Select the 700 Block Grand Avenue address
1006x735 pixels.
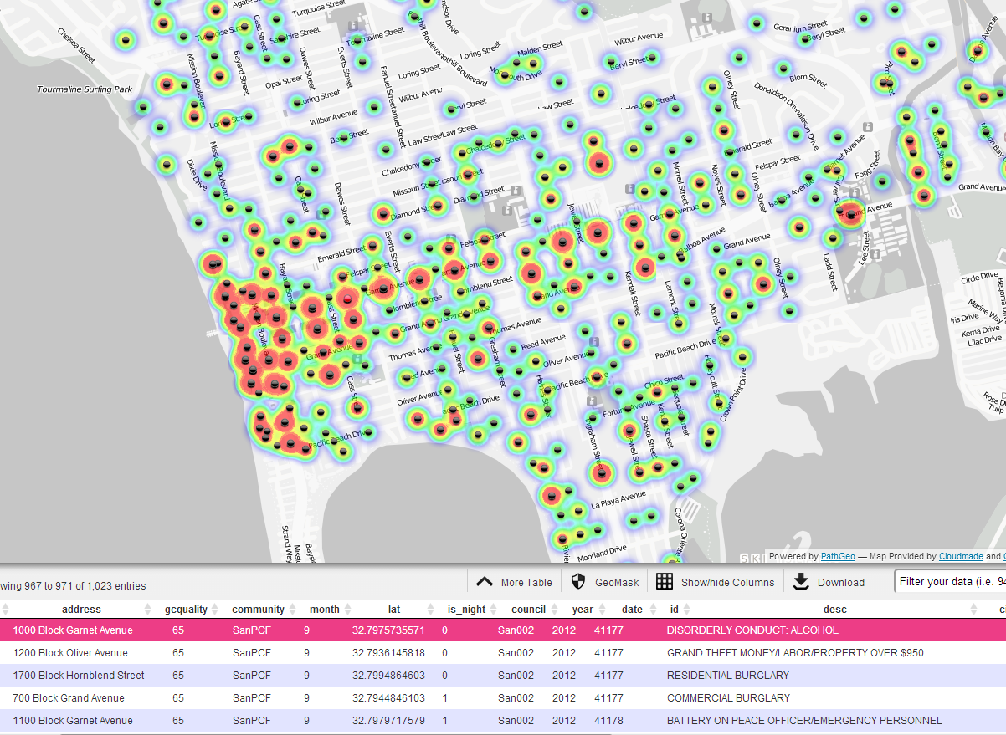coord(69,698)
